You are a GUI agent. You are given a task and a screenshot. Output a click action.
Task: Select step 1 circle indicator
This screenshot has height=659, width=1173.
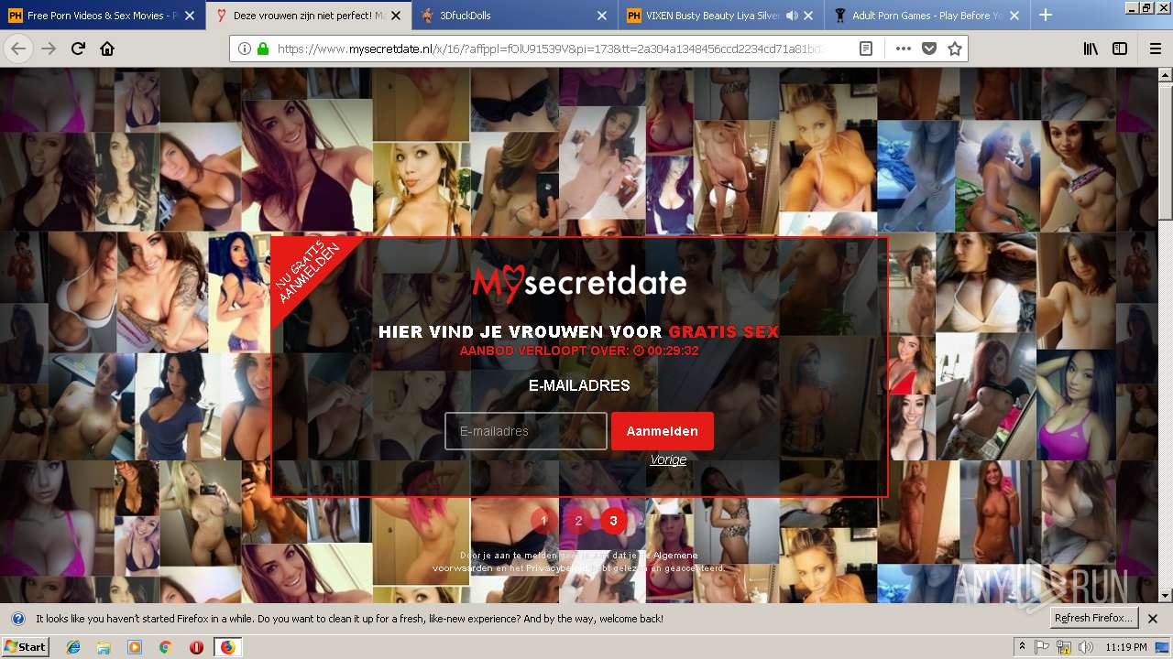click(x=543, y=521)
